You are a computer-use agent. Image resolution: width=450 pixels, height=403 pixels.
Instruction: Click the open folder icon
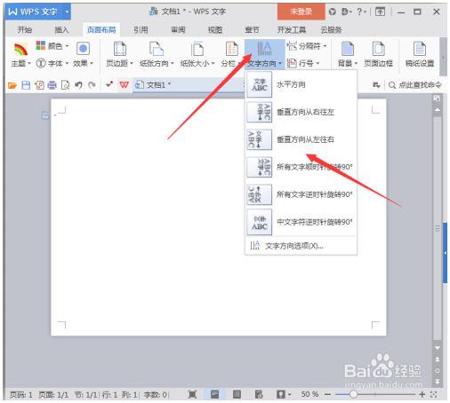coord(12,85)
